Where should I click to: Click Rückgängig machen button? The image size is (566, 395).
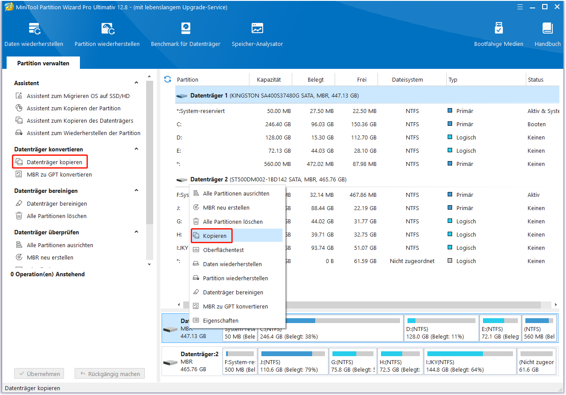point(109,374)
